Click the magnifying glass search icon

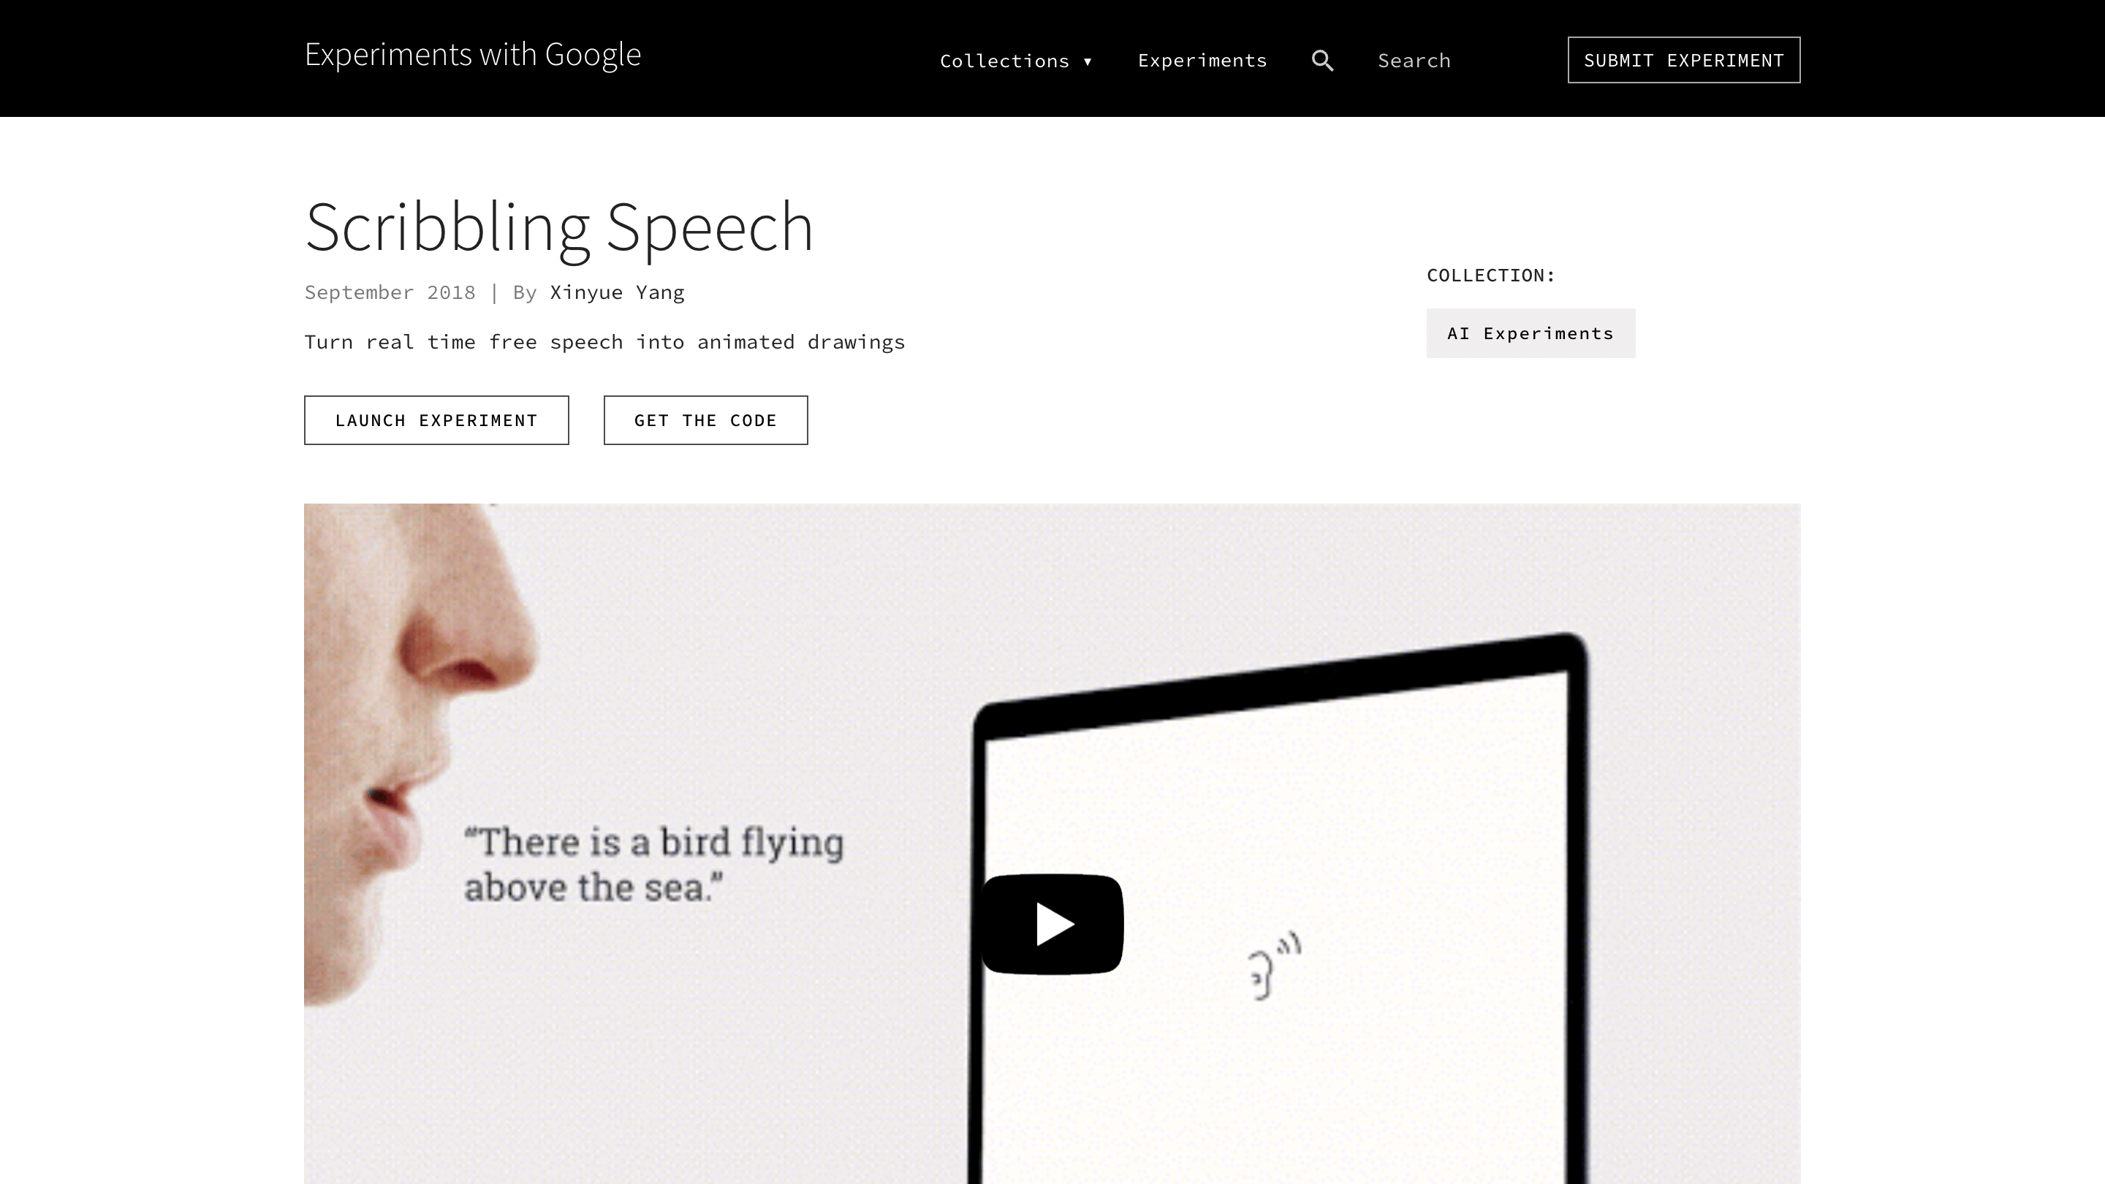[x=1322, y=61]
